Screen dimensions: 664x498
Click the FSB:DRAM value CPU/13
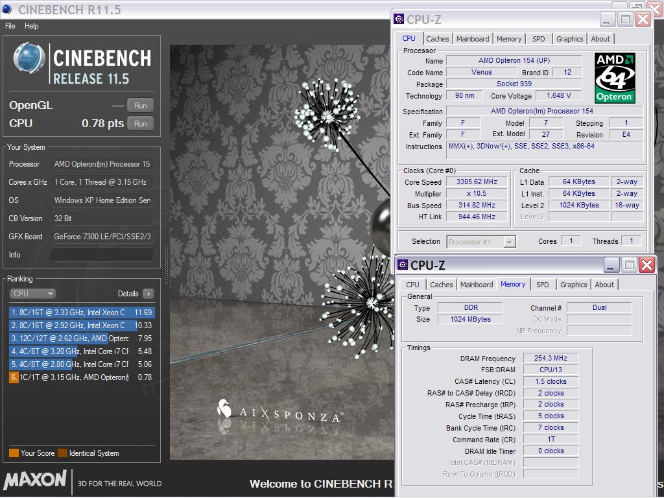pyautogui.click(x=551, y=370)
